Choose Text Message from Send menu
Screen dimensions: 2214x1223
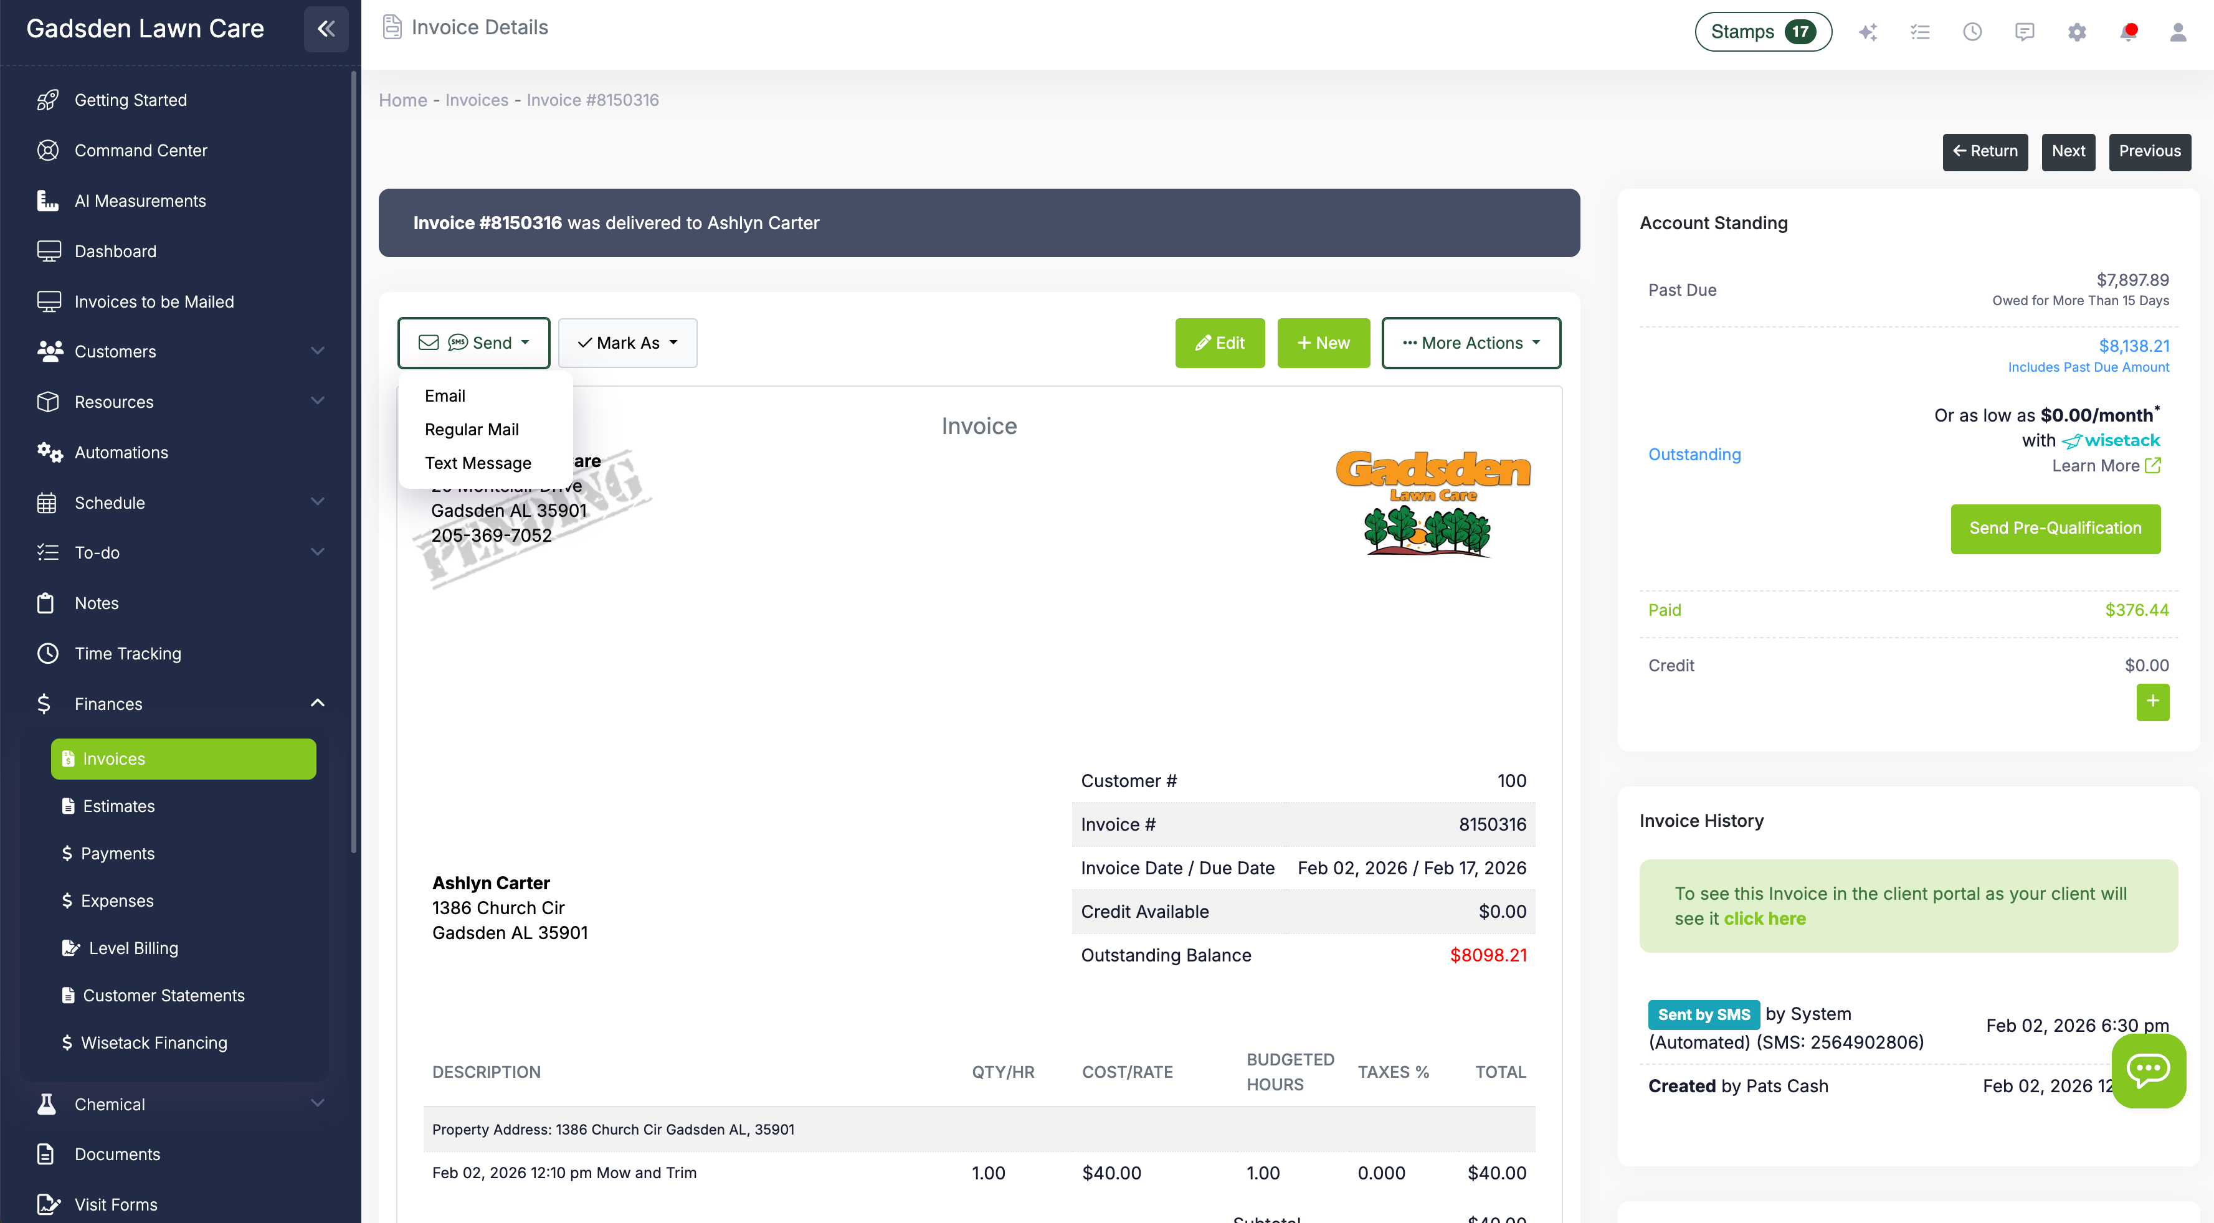click(x=478, y=463)
